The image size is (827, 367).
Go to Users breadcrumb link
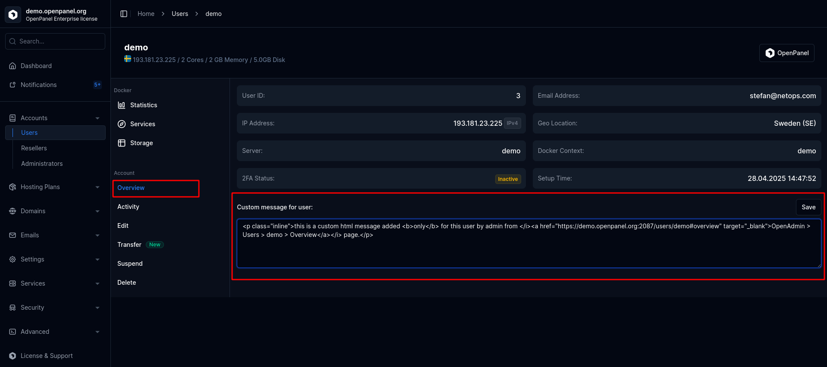tap(180, 14)
